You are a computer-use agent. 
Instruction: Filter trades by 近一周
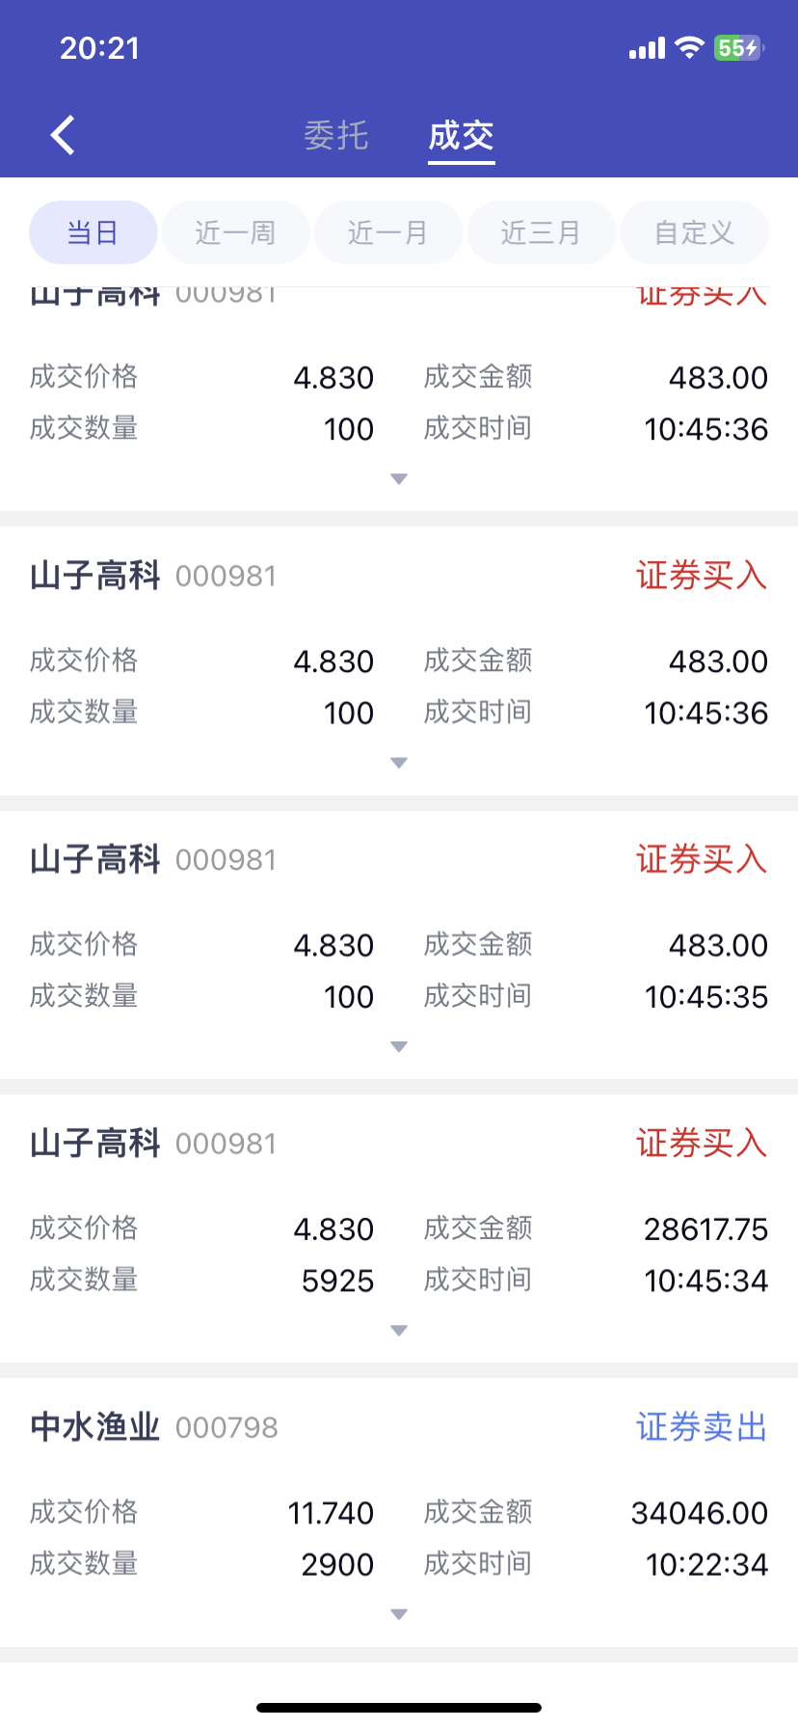(x=235, y=232)
